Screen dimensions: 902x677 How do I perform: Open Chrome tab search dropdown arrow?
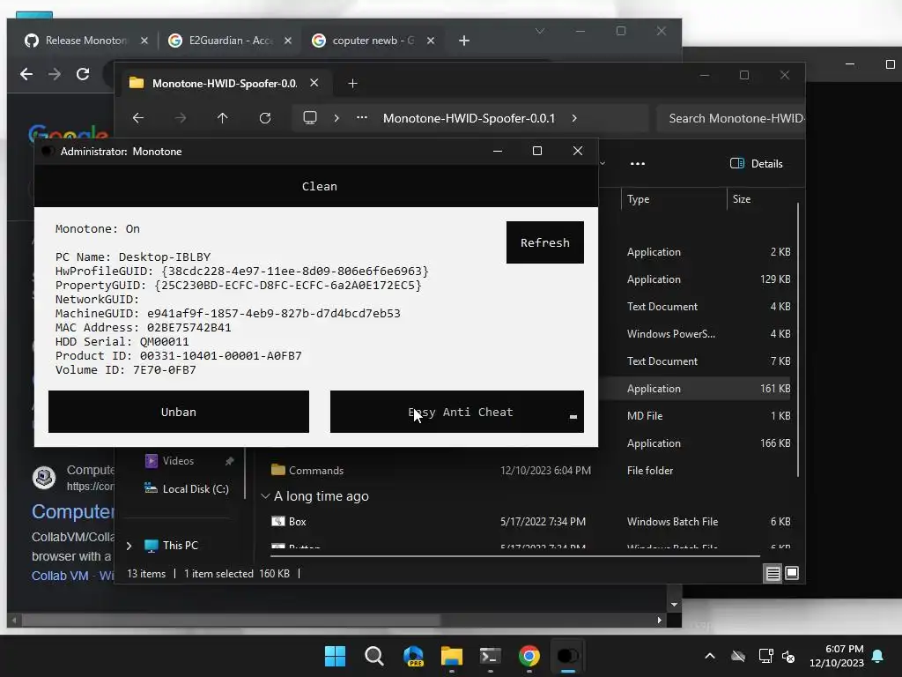[x=540, y=31]
